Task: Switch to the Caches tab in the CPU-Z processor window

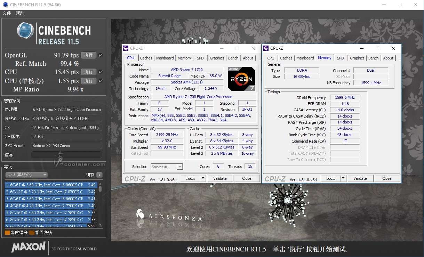Action: (x=146, y=58)
